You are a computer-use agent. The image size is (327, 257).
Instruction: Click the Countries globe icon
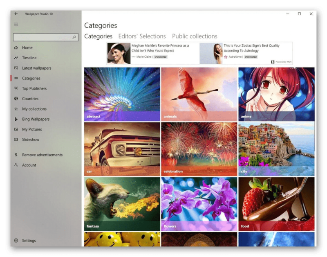16,99
